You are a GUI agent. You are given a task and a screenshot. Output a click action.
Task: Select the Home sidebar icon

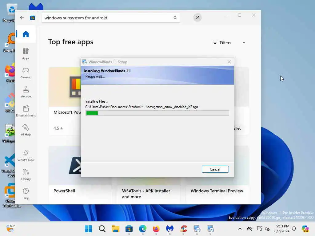26,34
